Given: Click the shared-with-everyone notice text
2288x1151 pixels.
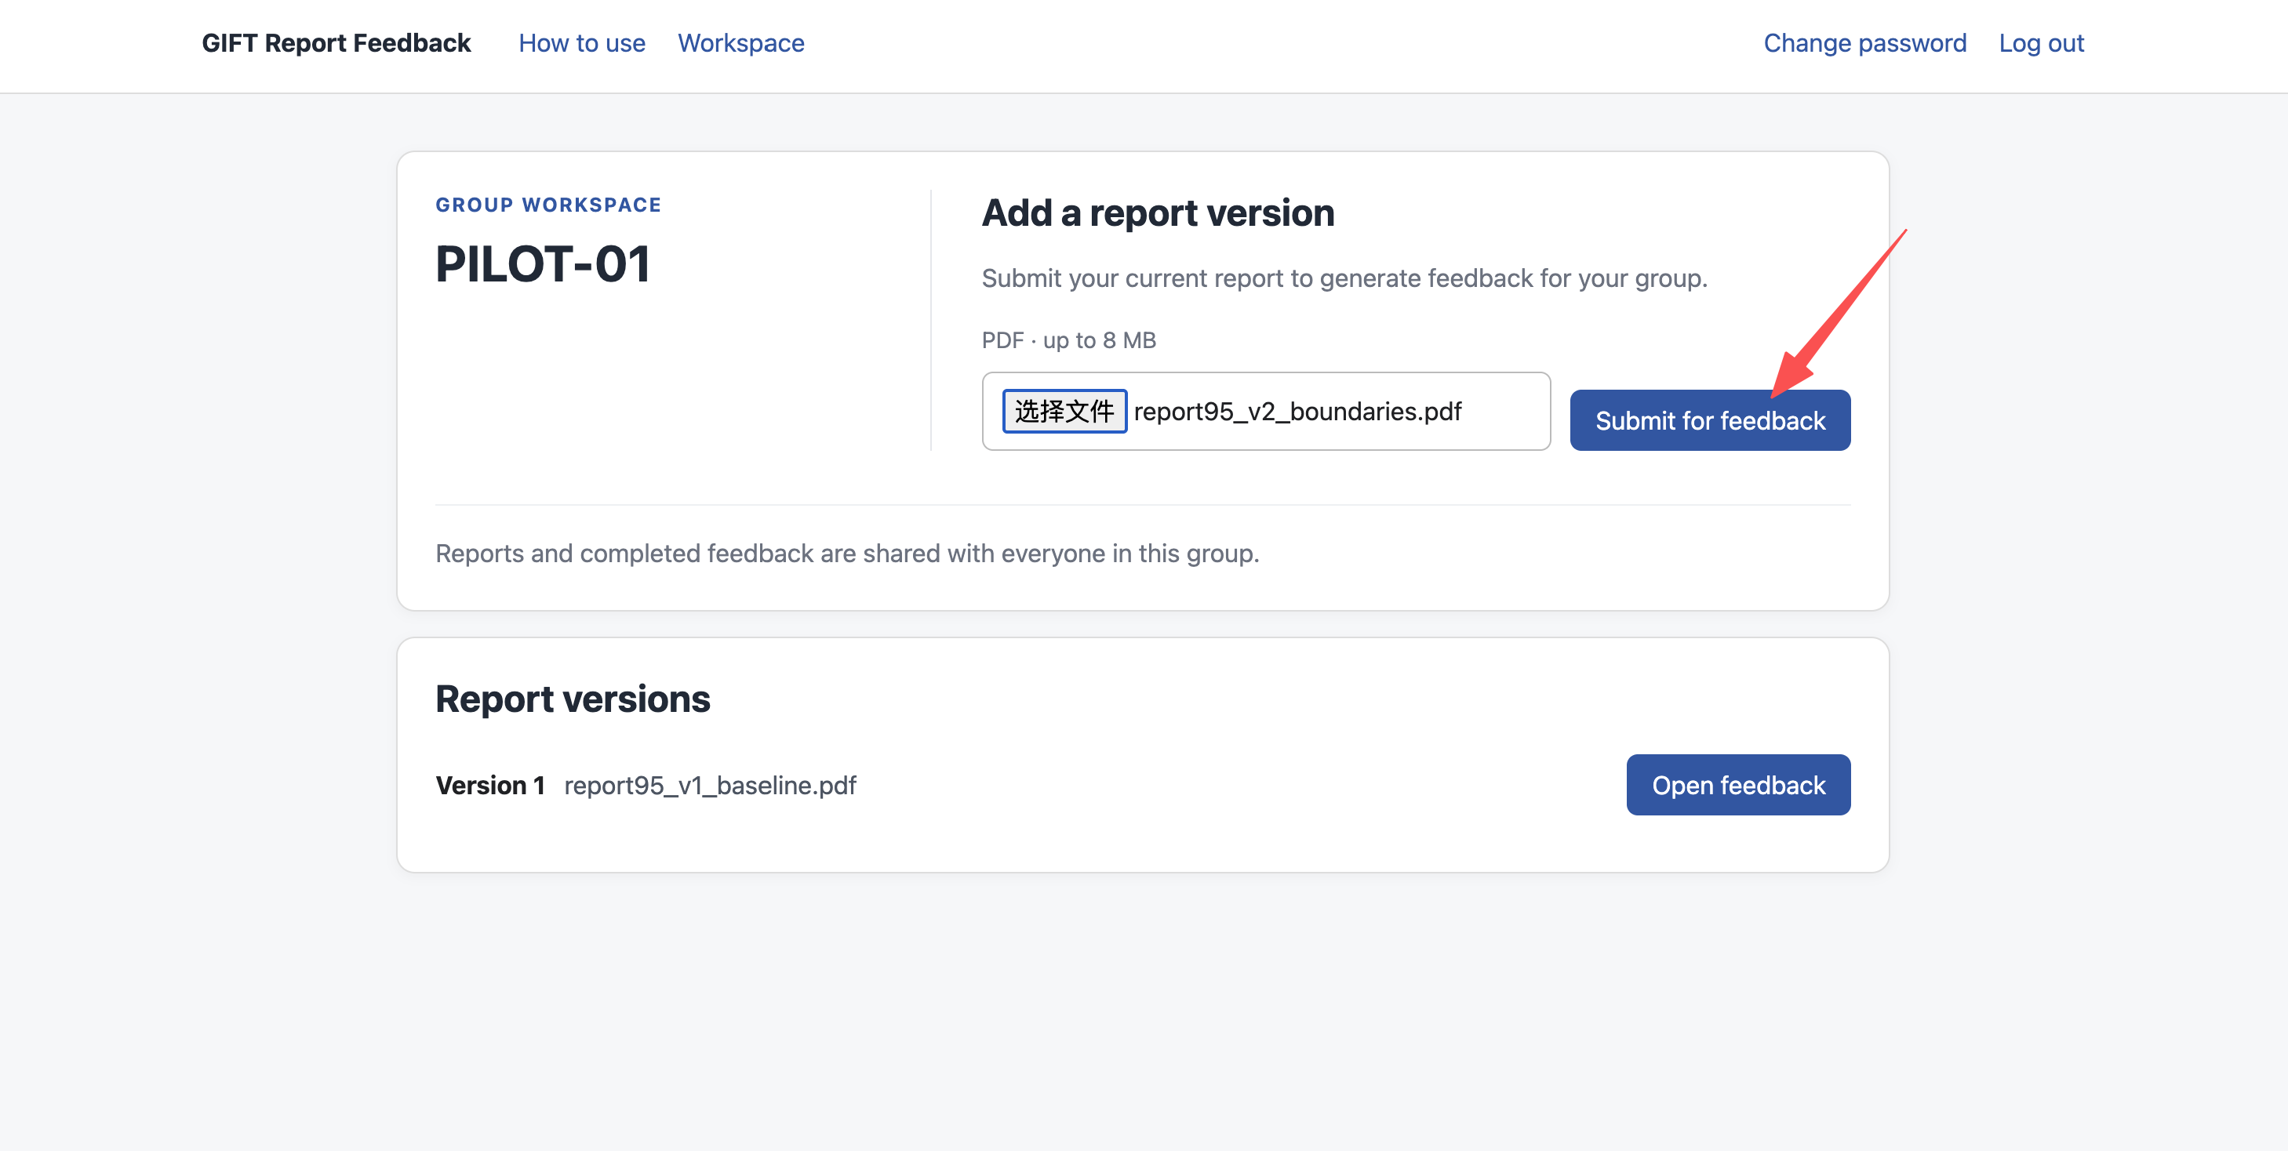Looking at the screenshot, I should (846, 554).
